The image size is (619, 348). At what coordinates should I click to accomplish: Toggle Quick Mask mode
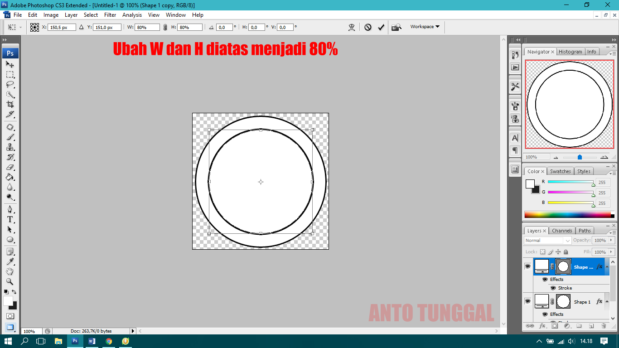point(10,316)
